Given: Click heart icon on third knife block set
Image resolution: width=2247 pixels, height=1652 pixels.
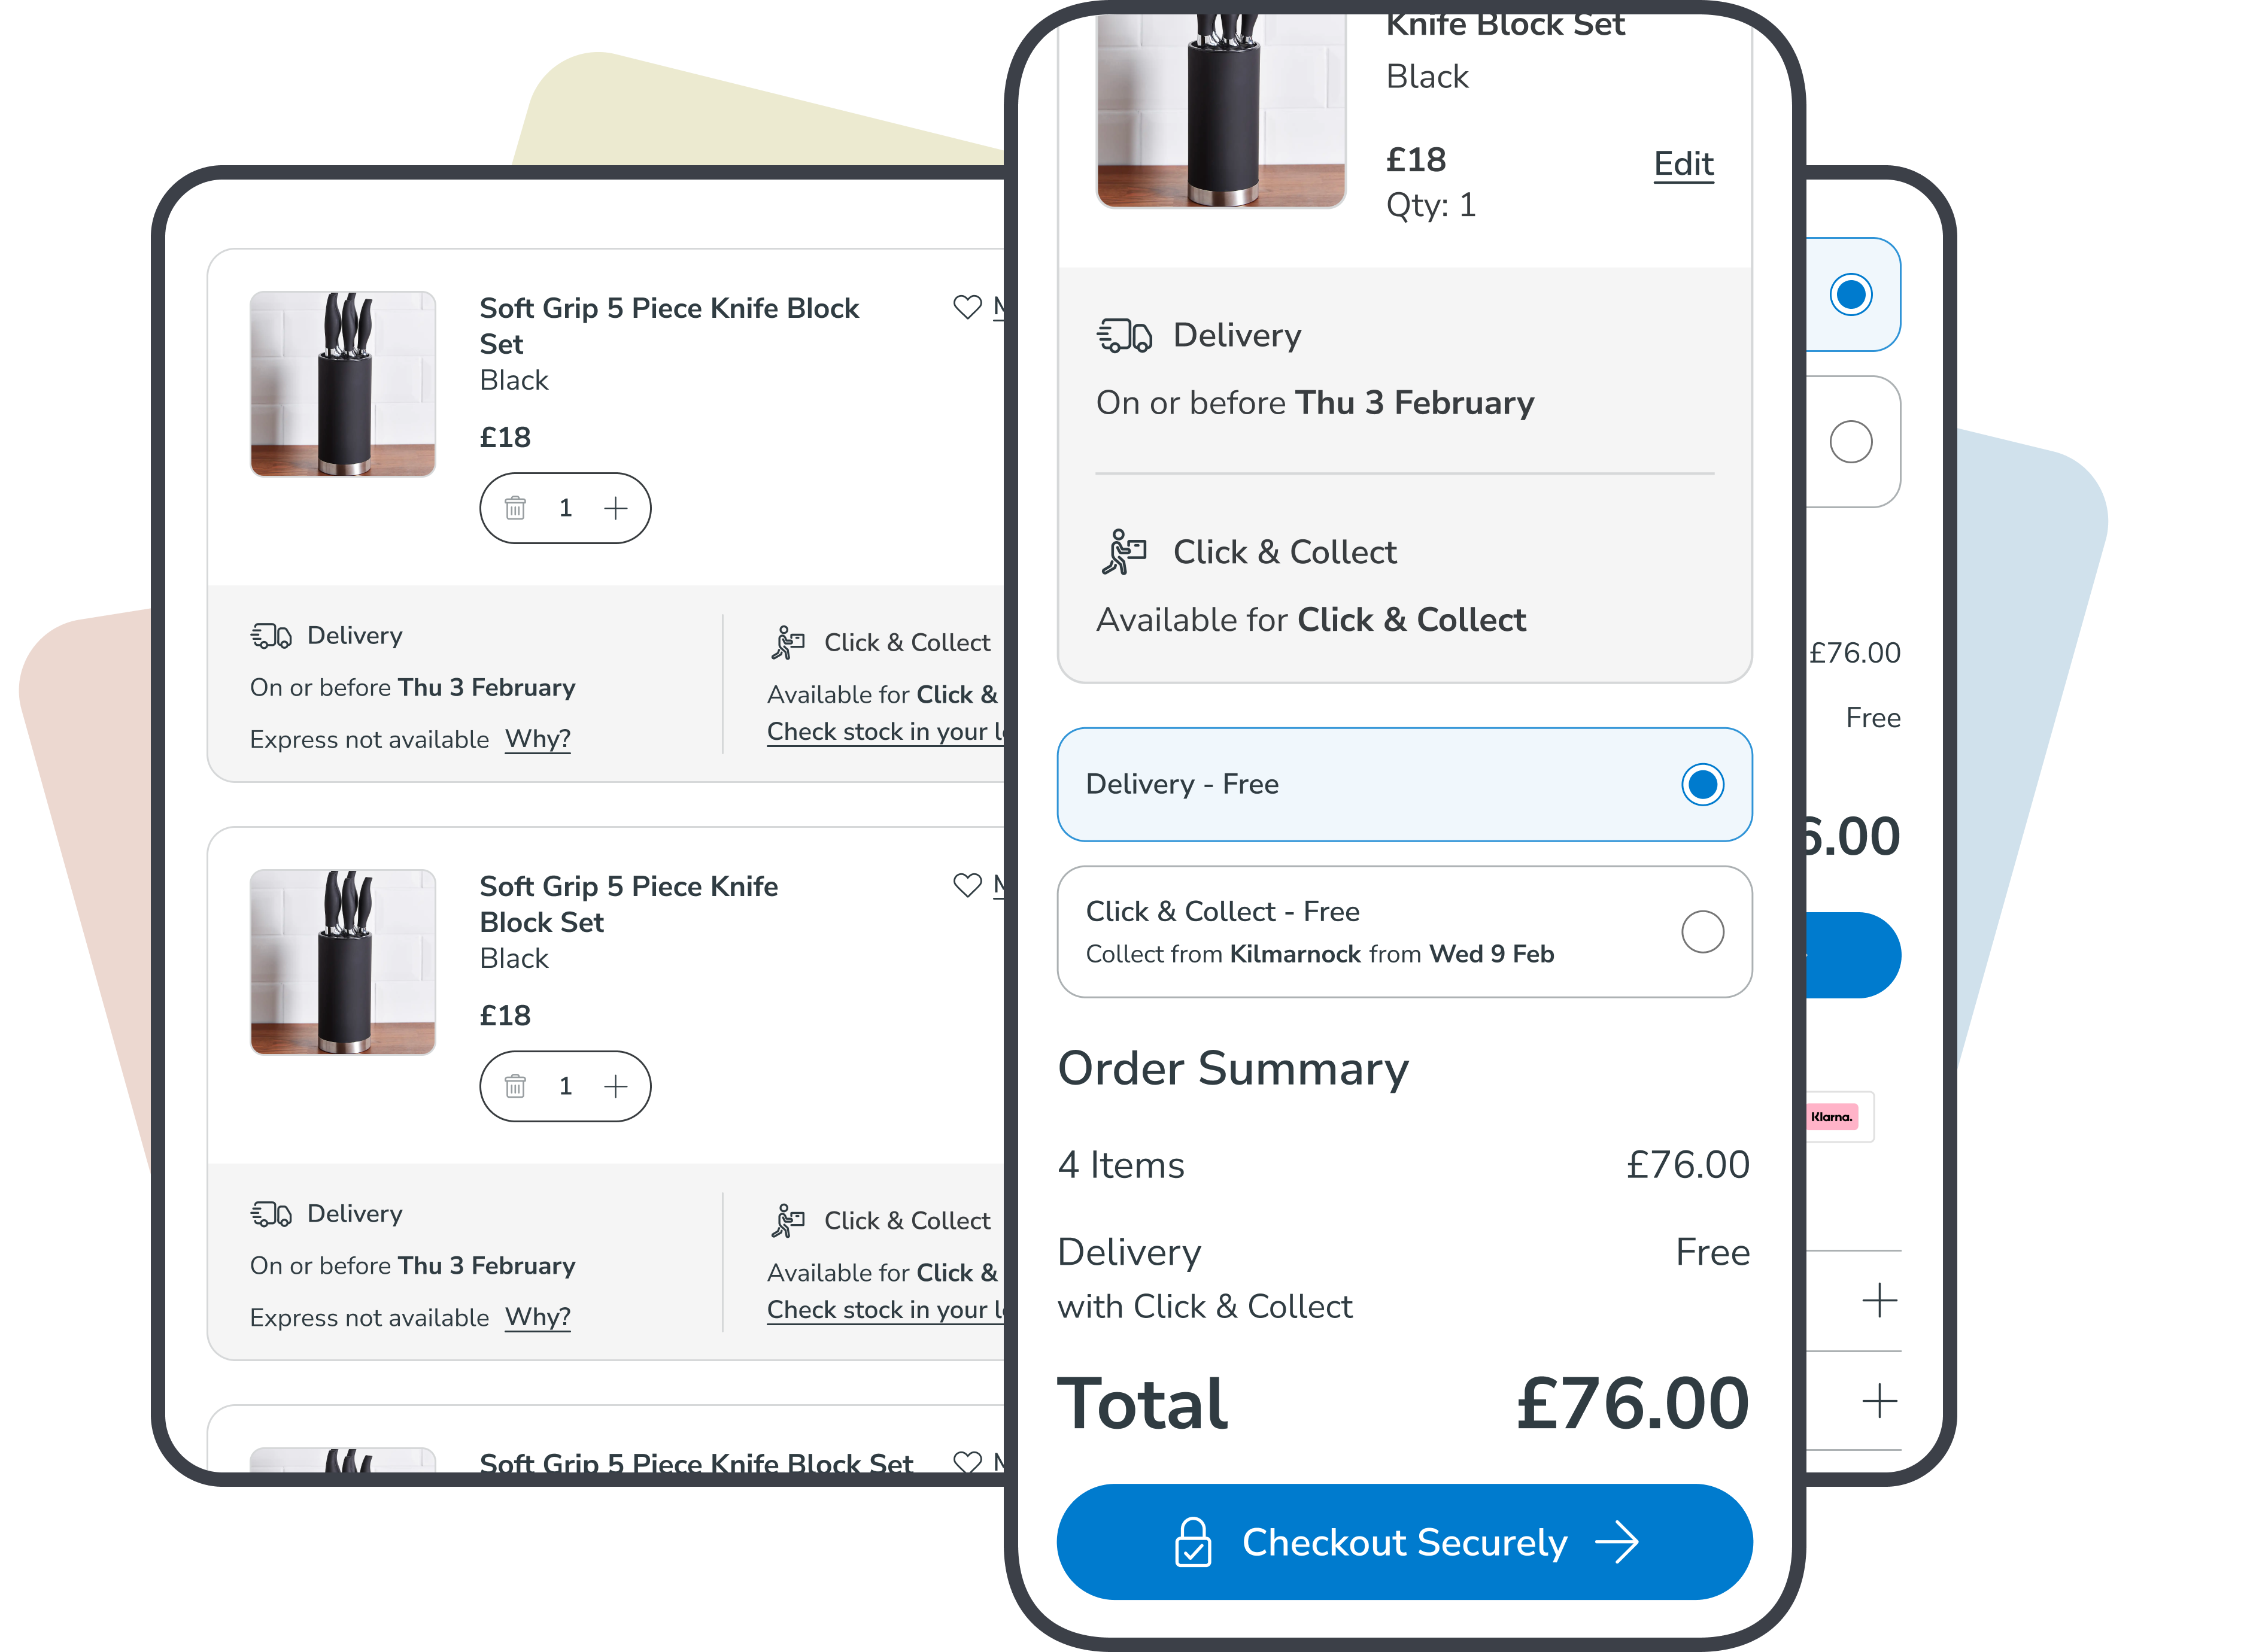Looking at the screenshot, I should [x=967, y=1462].
